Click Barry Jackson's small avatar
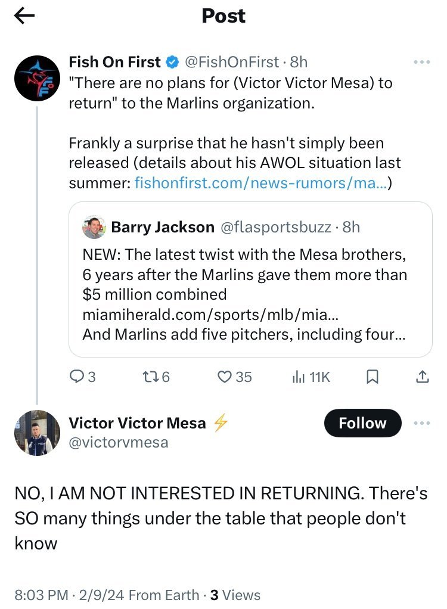 94,227
